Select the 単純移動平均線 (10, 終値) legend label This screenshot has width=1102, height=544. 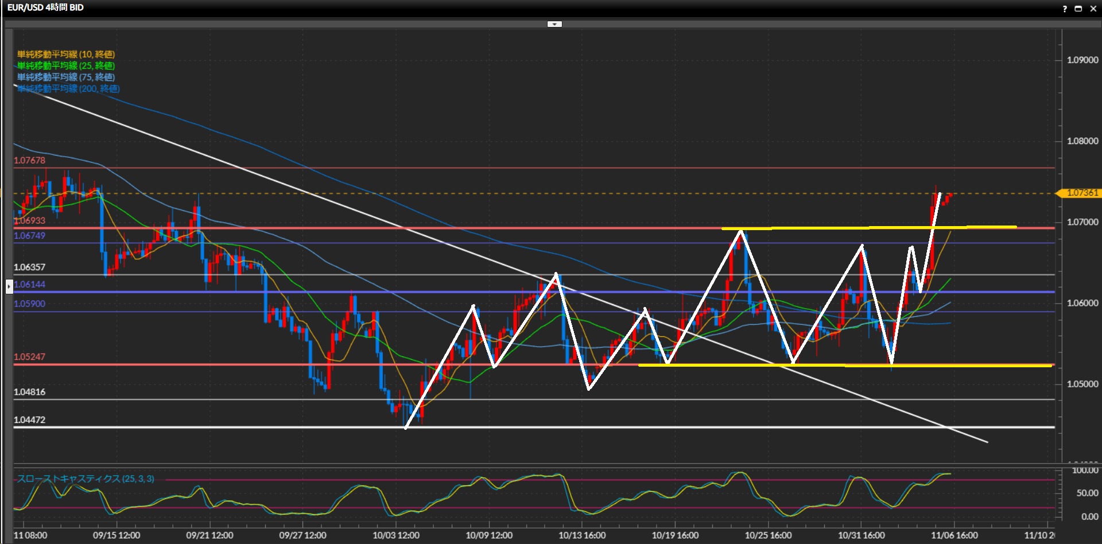(x=66, y=54)
